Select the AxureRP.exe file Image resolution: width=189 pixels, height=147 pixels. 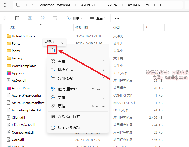pyautogui.click(x=21, y=88)
